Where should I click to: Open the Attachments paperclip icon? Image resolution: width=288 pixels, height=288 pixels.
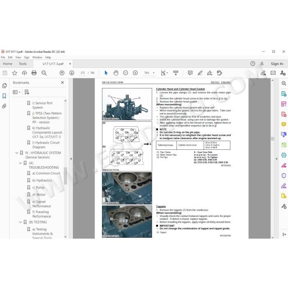coord(4,106)
